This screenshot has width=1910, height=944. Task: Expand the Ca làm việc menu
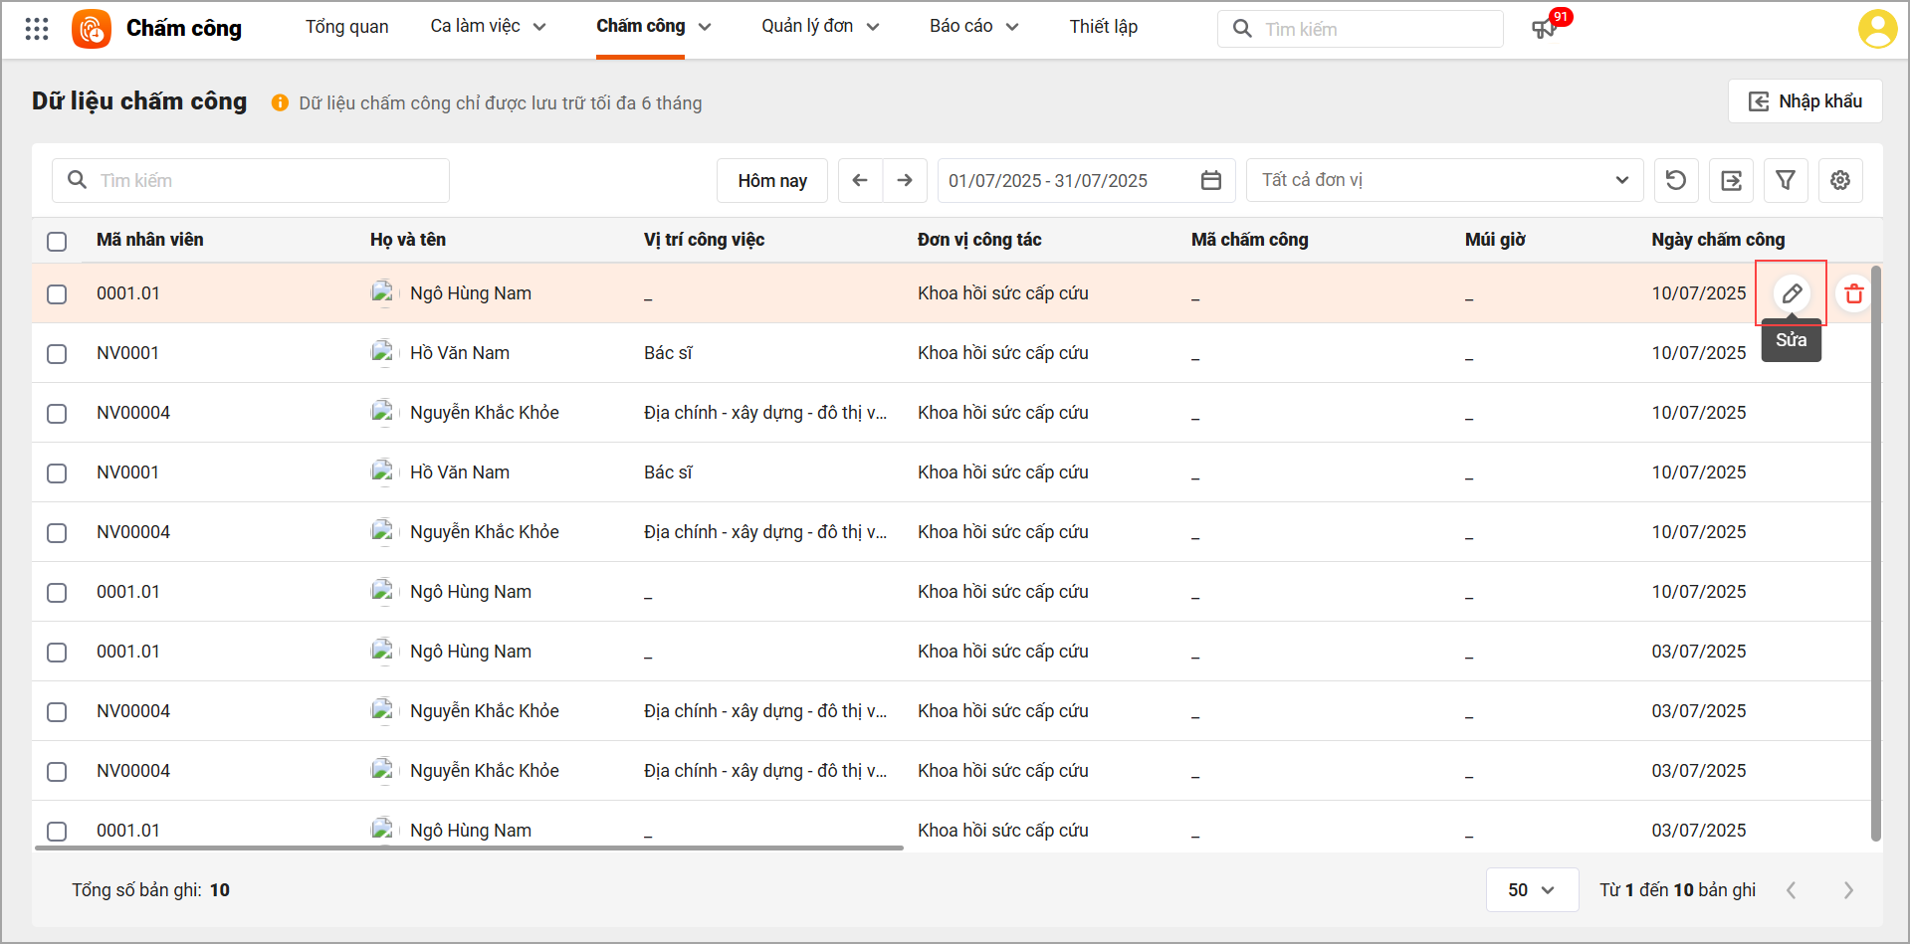[488, 27]
